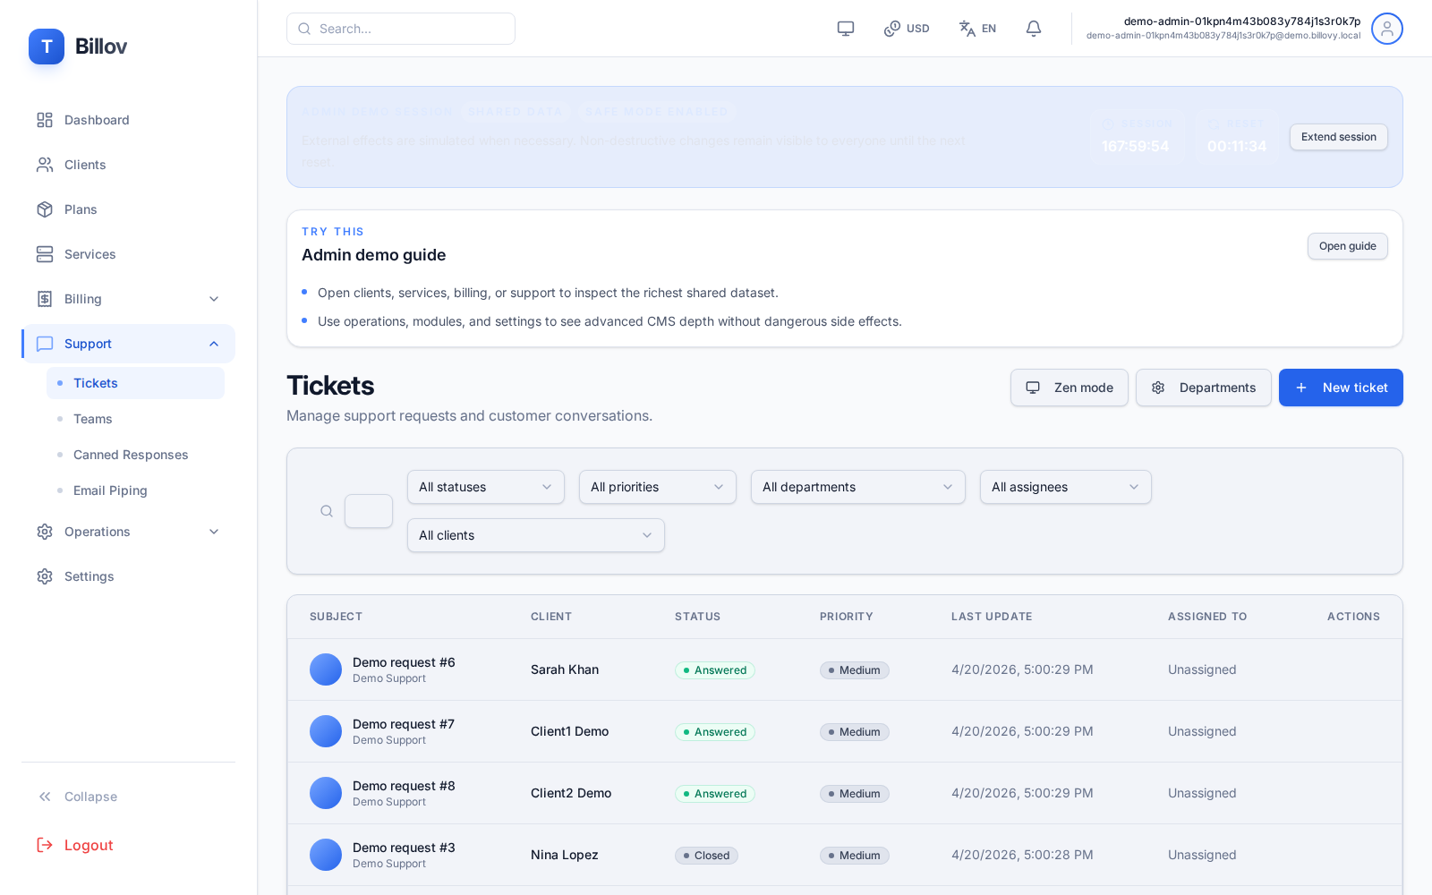
Task: Click the top Search field
Action: click(x=401, y=29)
